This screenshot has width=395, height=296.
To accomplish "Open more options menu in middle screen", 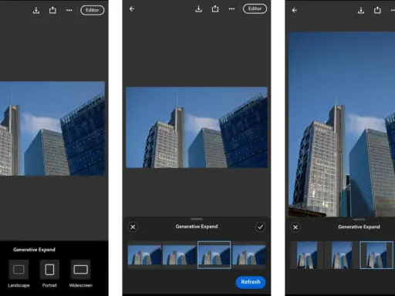I will [x=231, y=8].
